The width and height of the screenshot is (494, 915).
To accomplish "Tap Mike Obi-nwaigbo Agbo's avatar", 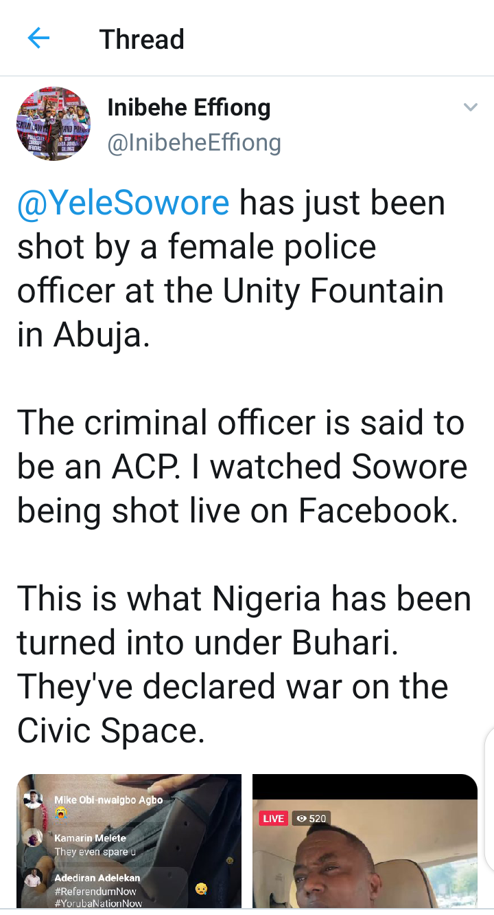I will tap(34, 800).
